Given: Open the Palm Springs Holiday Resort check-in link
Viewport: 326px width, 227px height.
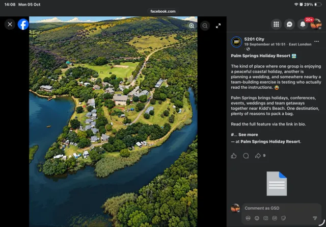Looking at the screenshot, I should tap(270, 142).
